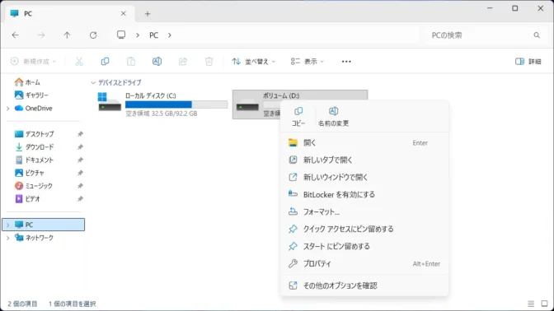
Task: Close the PC tab
Action: tap(124, 13)
